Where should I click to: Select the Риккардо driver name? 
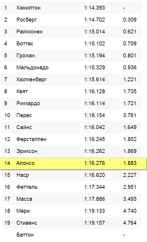click(x=28, y=103)
